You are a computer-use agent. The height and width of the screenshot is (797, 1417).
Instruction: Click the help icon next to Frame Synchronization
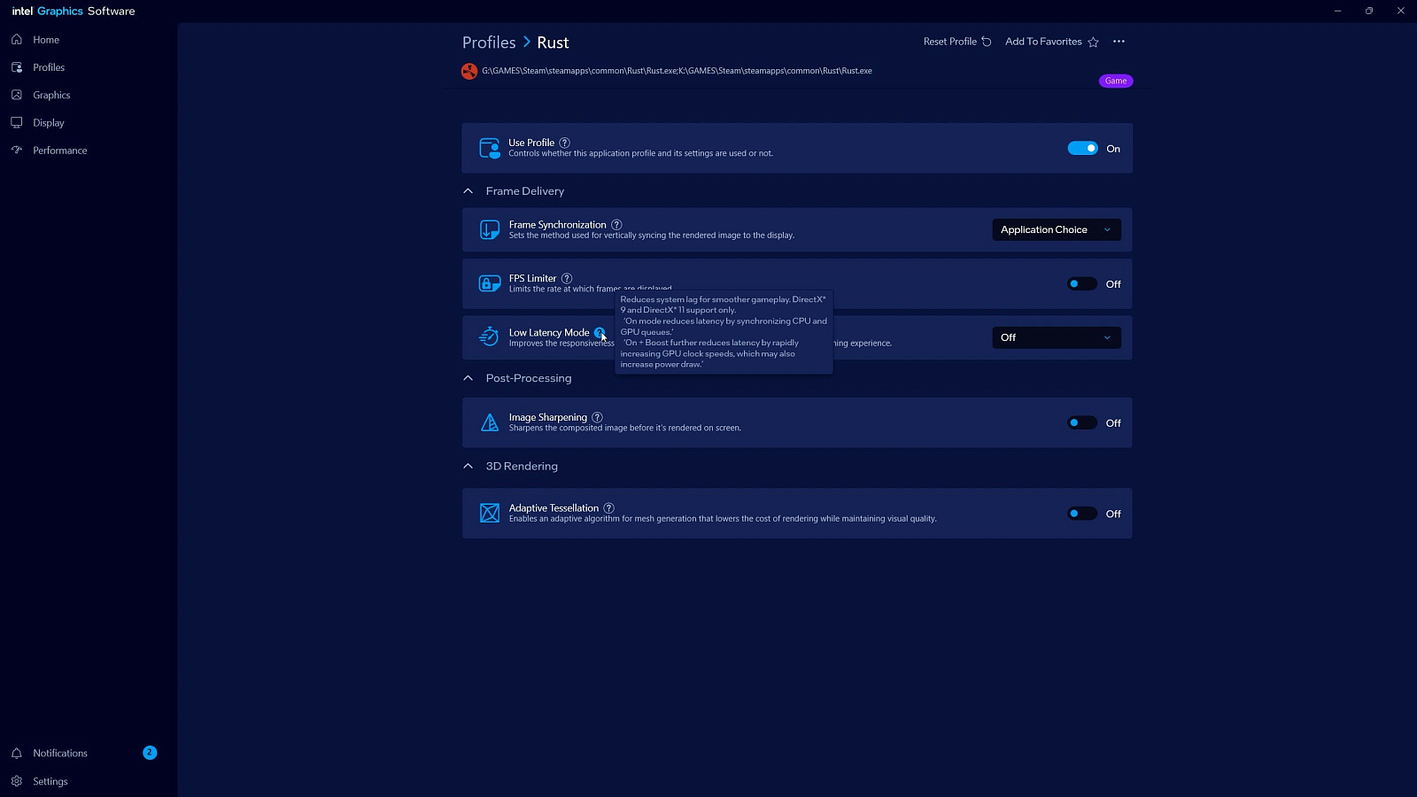(617, 225)
